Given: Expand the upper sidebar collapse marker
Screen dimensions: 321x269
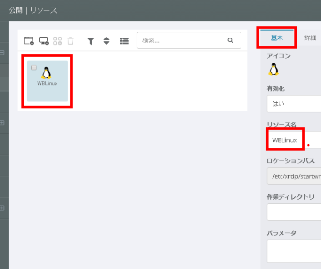Looking at the screenshot, I should (x=2, y=53).
